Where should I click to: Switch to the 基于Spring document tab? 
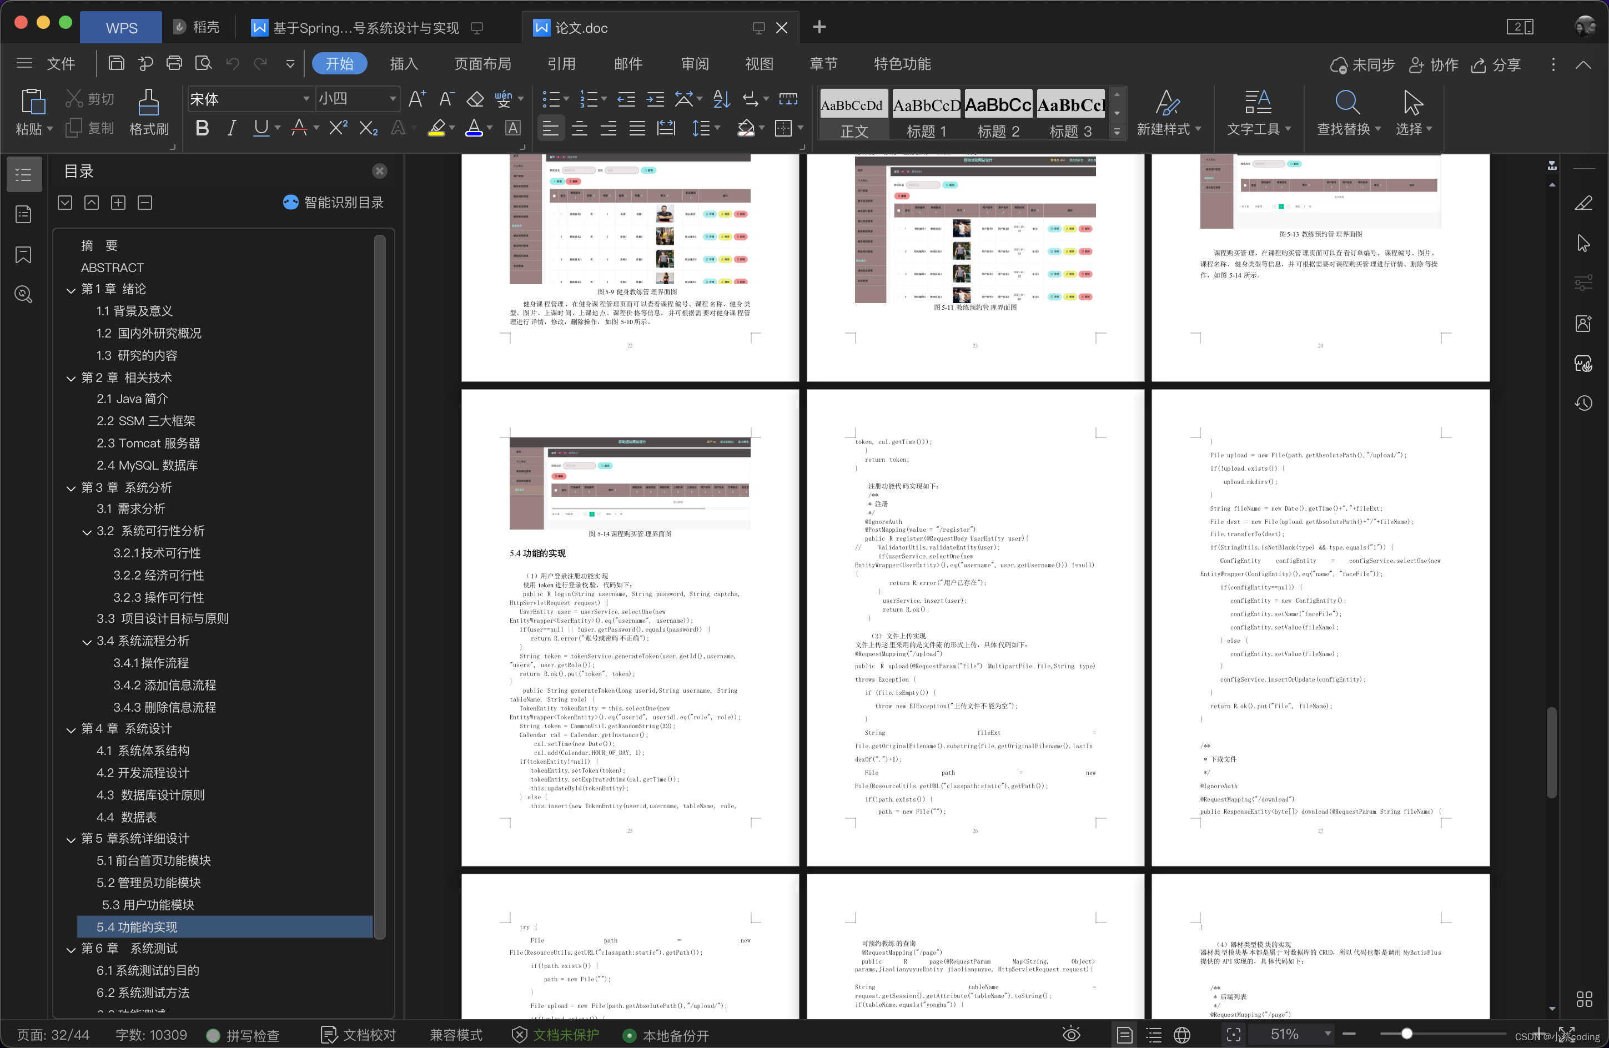366,28
